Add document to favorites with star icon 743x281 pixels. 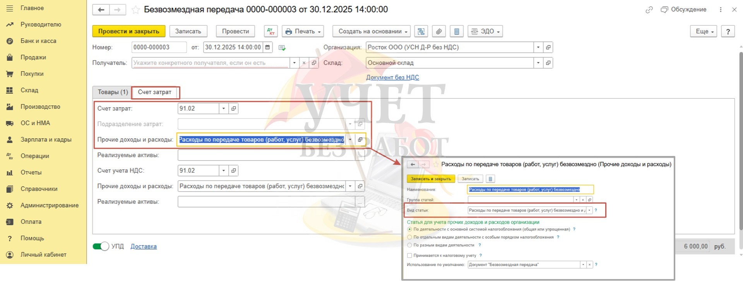pyautogui.click(x=135, y=10)
